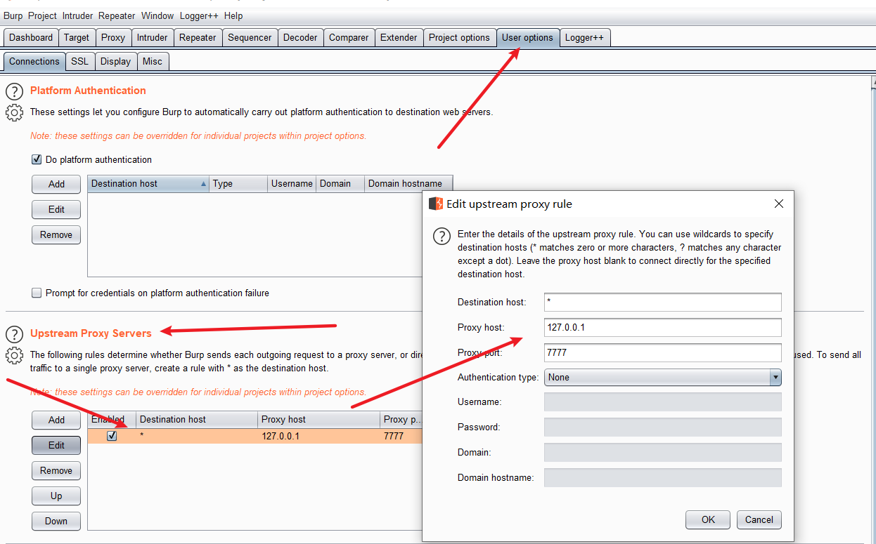The image size is (876, 544).
Task: Open Platform Authentication help question-mark icon
Action: [x=14, y=91]
